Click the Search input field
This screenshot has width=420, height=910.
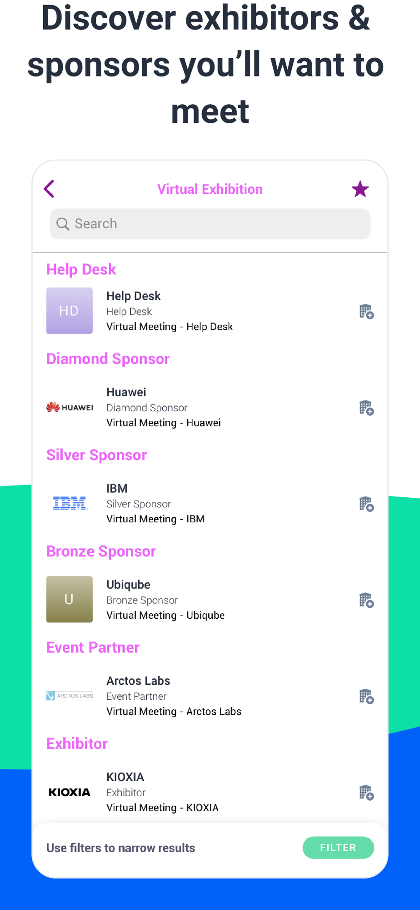pos(210,224)
